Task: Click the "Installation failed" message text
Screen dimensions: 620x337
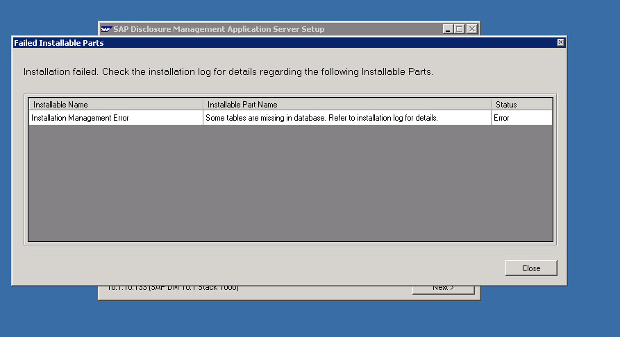Action: (x=228, y=72)
